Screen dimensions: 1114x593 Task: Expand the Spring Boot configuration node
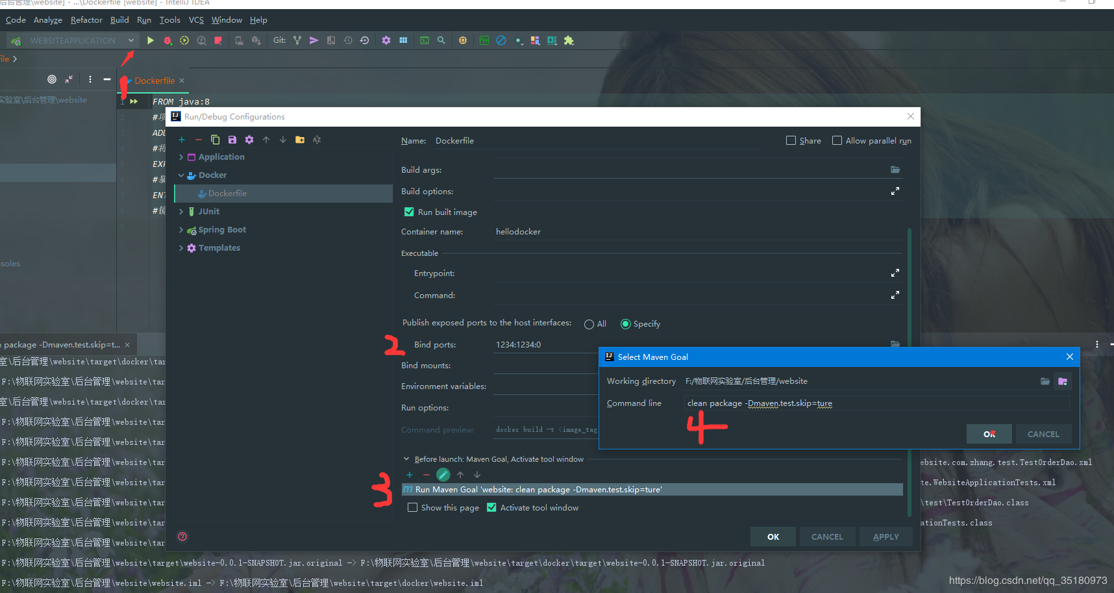tap(181, 230)
